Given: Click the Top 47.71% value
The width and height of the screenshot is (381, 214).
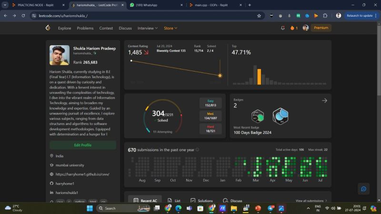Looking at the screenshot, I should pos(241,52).
